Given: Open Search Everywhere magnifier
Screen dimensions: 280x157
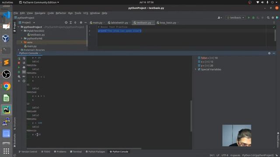Looking at the screenshot, I should point(268,17).
